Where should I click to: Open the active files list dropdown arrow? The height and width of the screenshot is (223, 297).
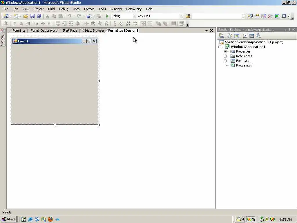pyautogui.click(x=207, y=30)
